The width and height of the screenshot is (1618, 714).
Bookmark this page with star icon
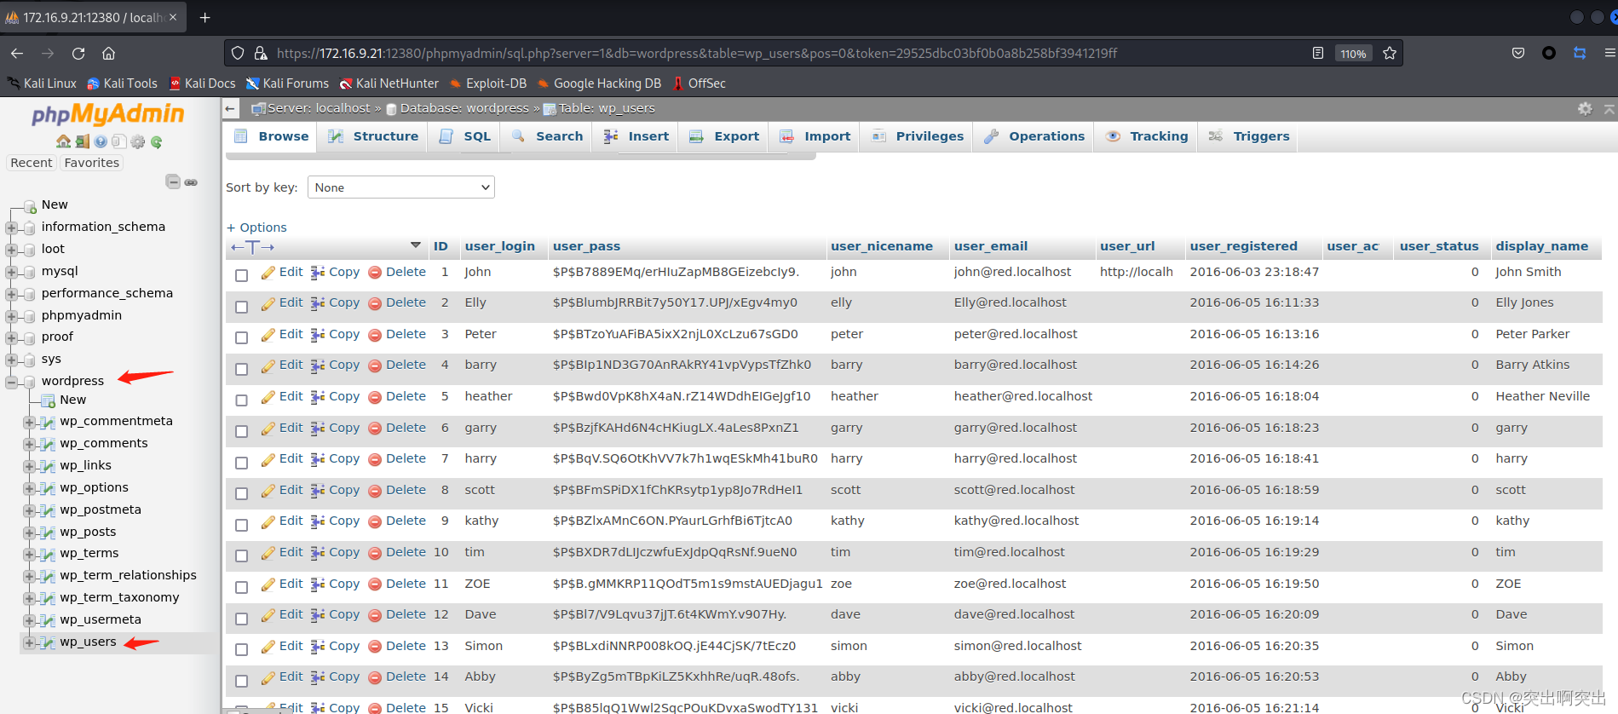(x=1390, y=53)
